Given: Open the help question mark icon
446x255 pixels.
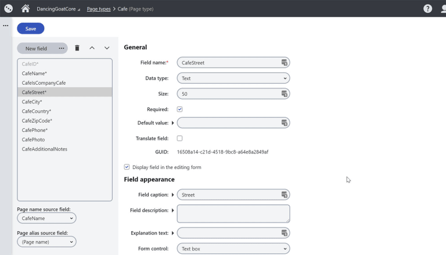Looking at the screenshot, I should click(427, 9).
